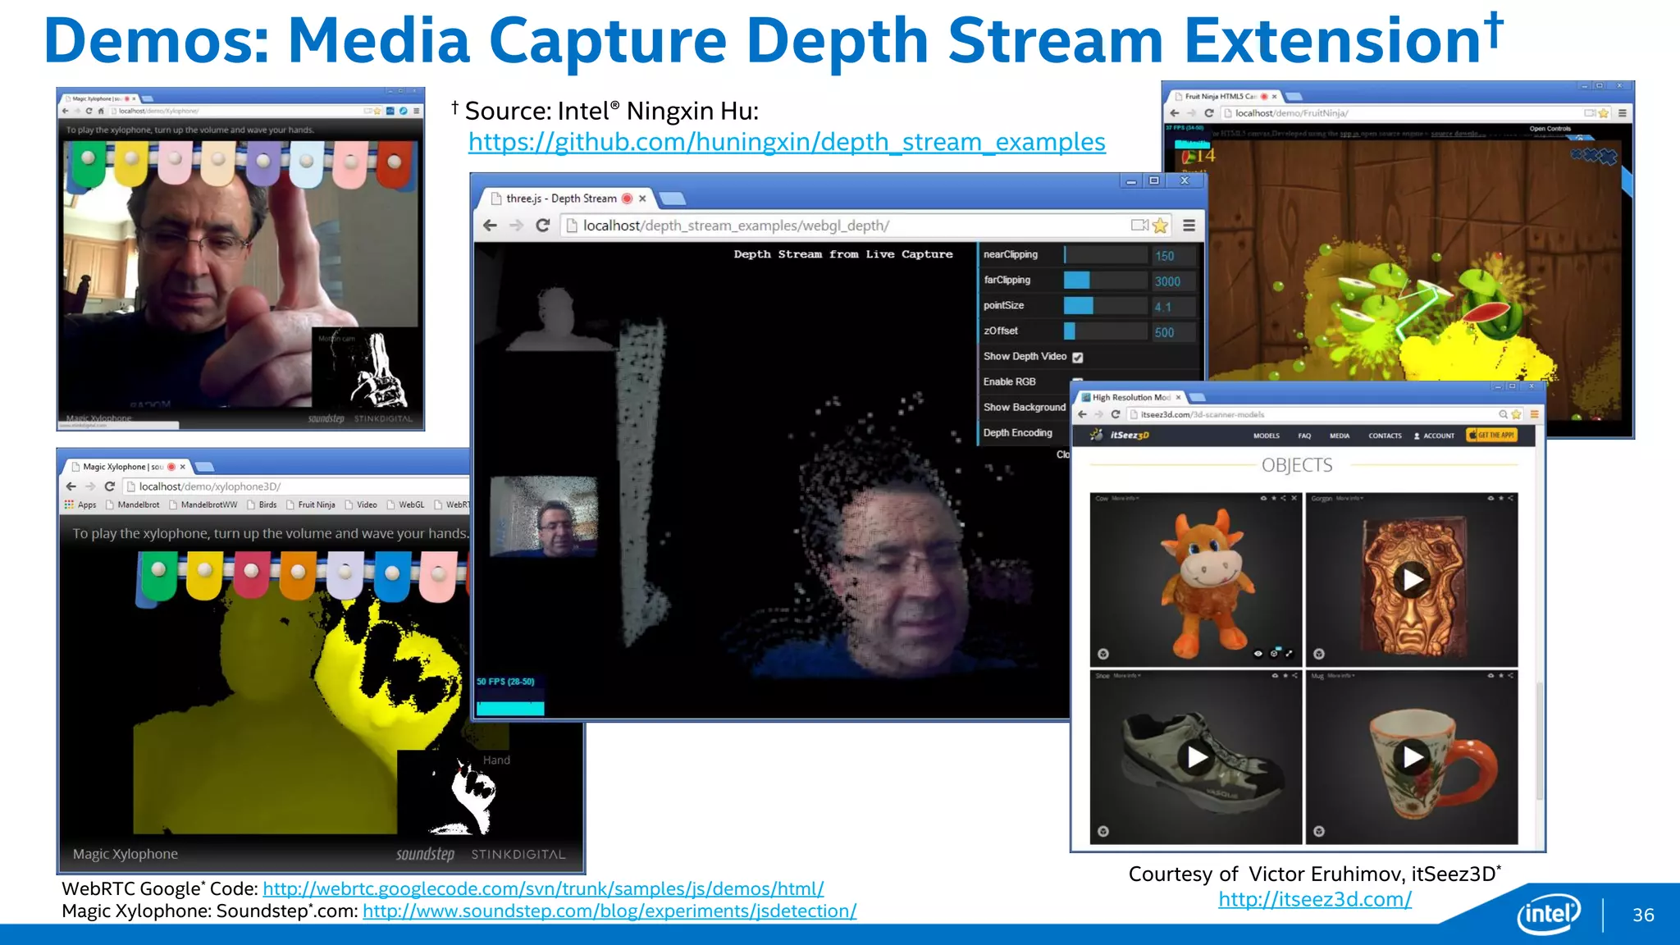Screen dimensions: 1680x945
Task: Reload the xylophone3D page
Action: point(109,486)
